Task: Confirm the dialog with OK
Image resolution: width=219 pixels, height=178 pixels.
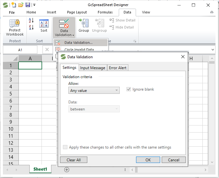Action: pyautogui.click(x=148, y=160)
